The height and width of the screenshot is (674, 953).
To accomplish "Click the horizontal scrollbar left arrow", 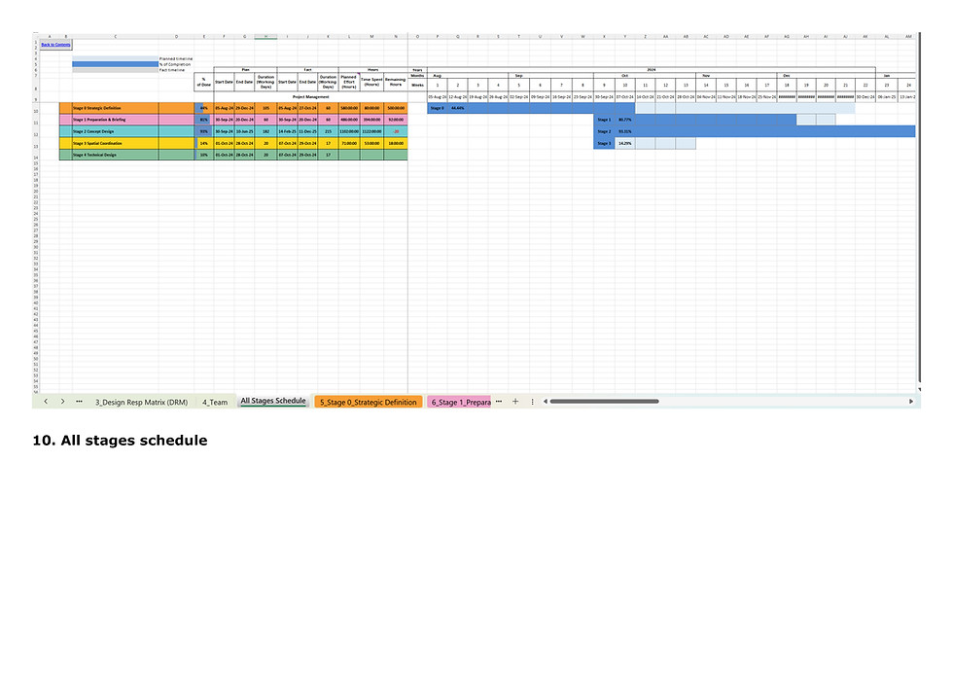I will coord(546,402).
